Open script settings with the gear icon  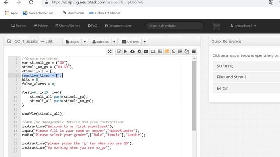tap(139, 51)
